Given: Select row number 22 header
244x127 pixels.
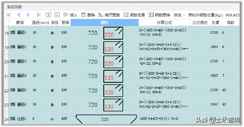Looking at the screenshot, I should [6, 91].
